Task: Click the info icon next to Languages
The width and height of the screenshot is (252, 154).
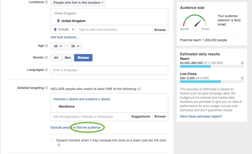Action: pyautogui.click(x=46, y=70)
